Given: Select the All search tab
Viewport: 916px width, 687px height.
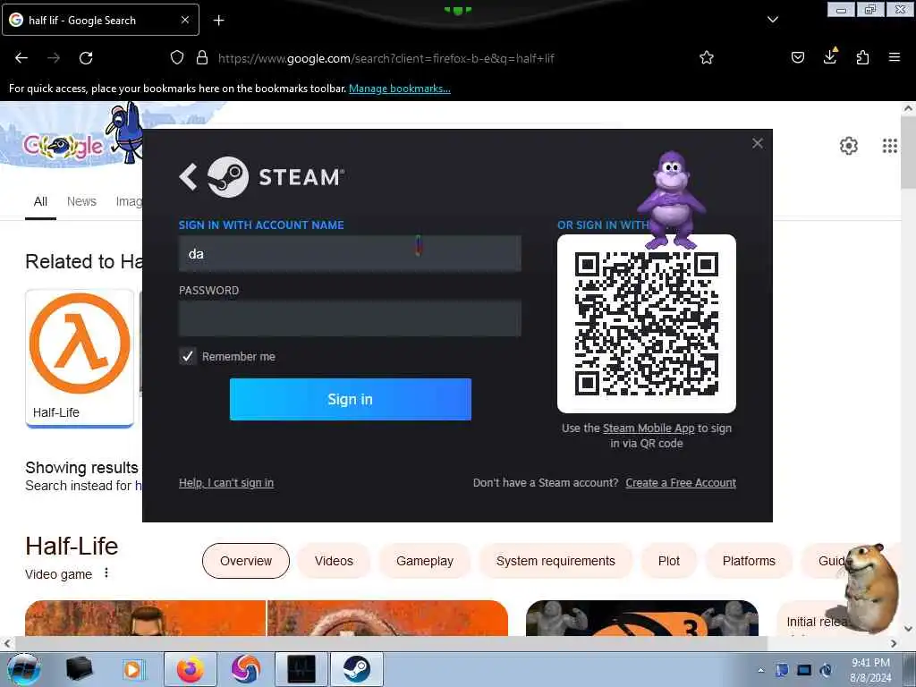Looking at the screenshot, I should click(x=40, y=201).
